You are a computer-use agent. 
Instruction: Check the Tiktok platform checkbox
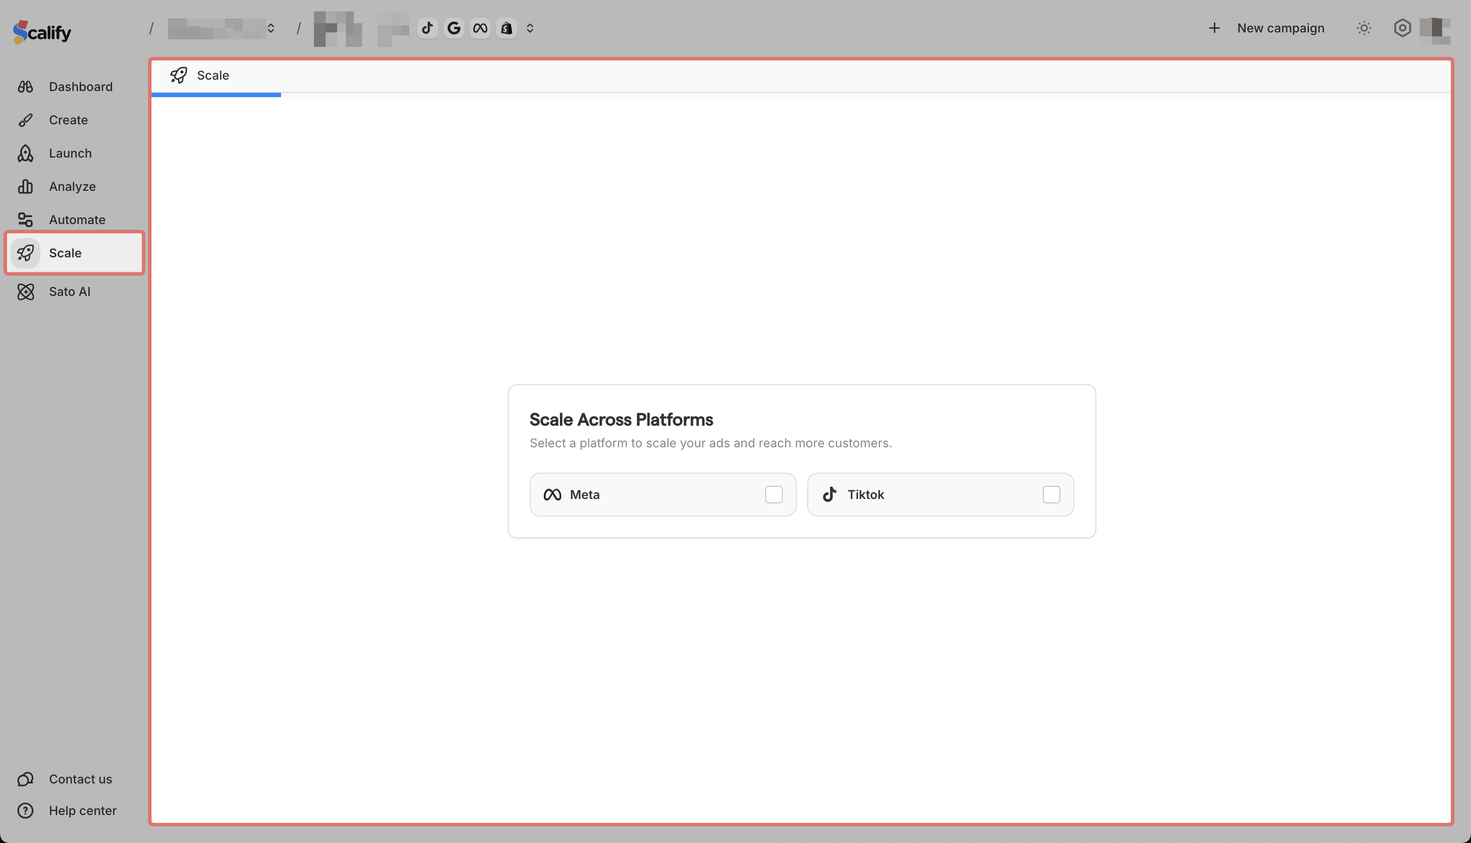coord(1051,495)
